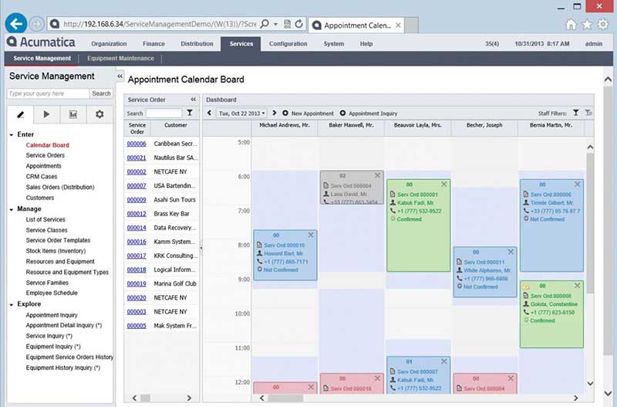Viewport: 617px width, 407px height.
Task: Collapse the Manage tree section
Action: point(12,209)
